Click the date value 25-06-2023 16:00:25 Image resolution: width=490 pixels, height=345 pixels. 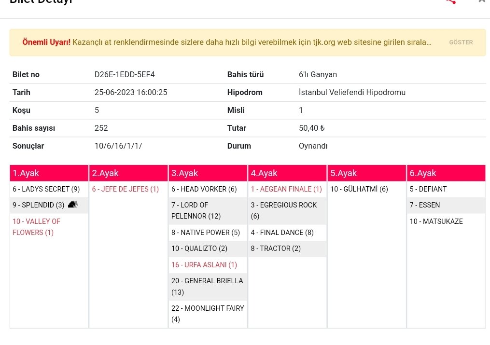pos(131,93)
